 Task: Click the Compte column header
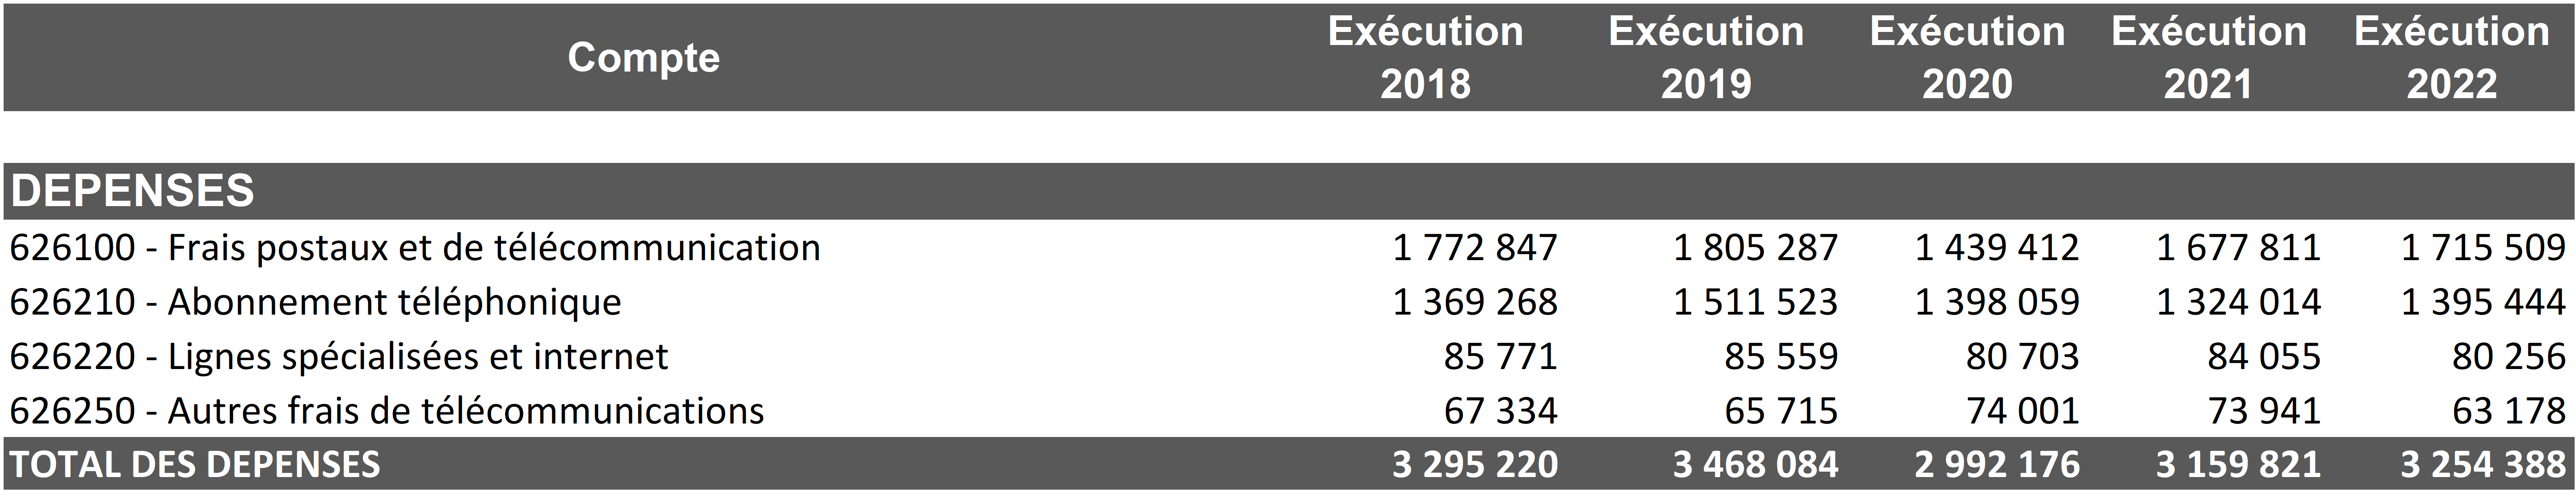643,58
